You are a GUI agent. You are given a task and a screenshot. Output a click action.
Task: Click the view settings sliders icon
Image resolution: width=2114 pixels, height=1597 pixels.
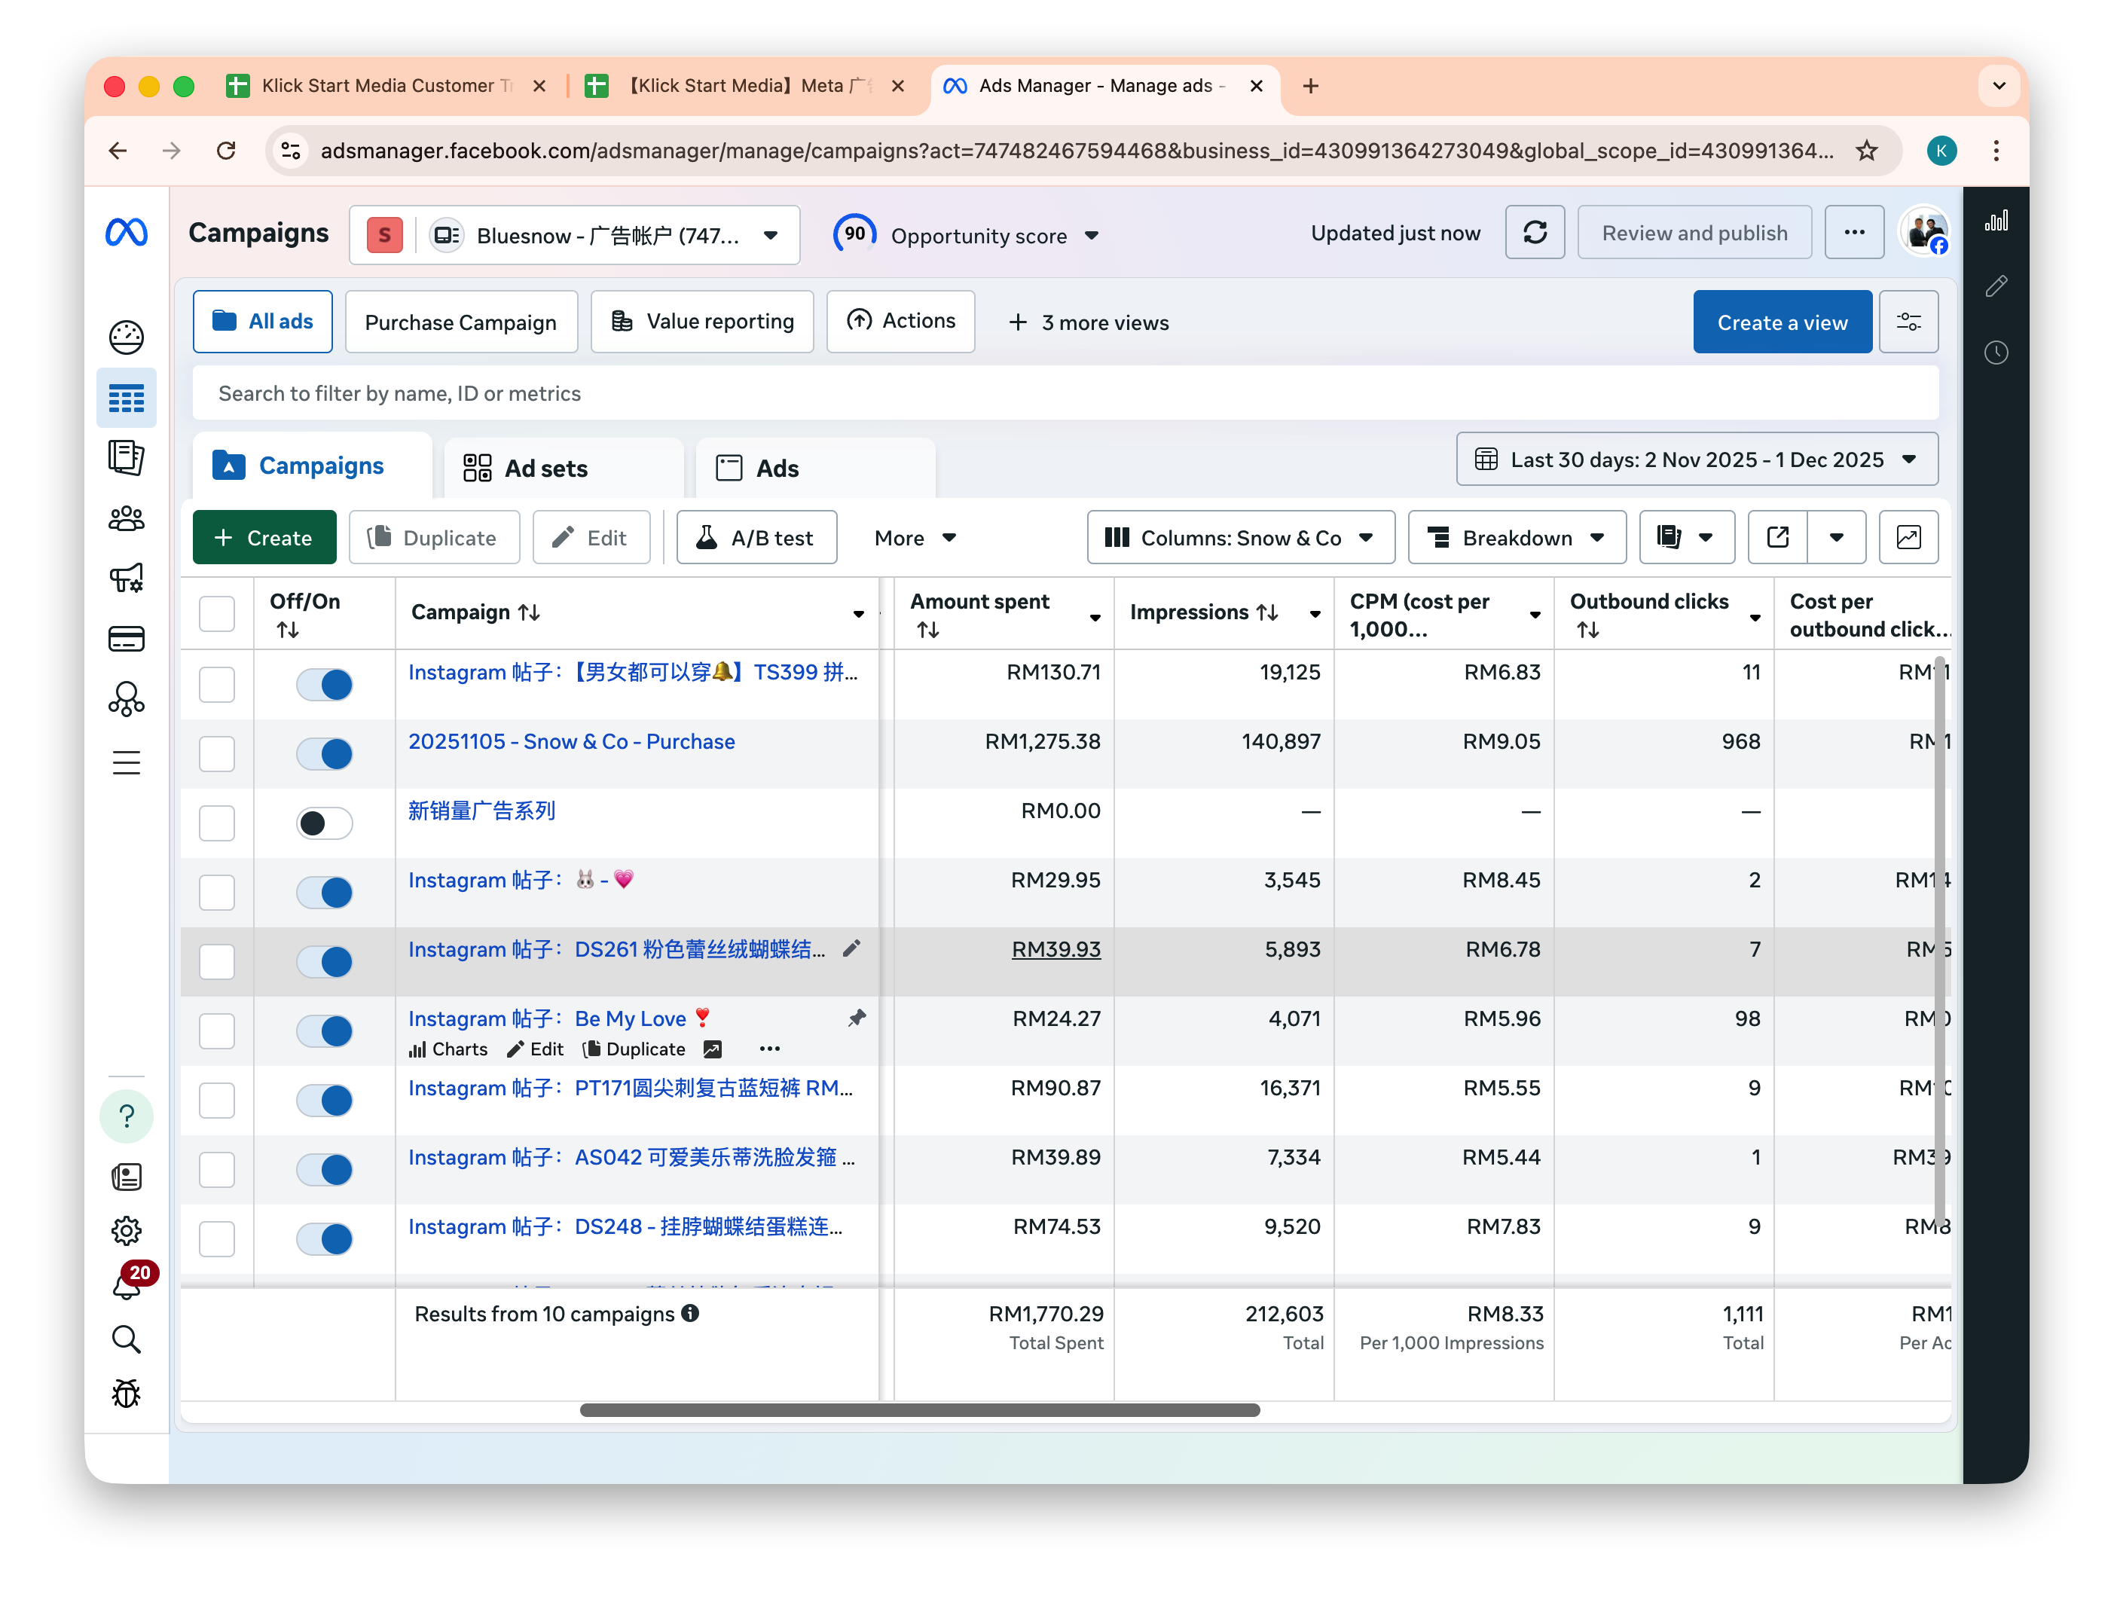[x=1908, y=322]
